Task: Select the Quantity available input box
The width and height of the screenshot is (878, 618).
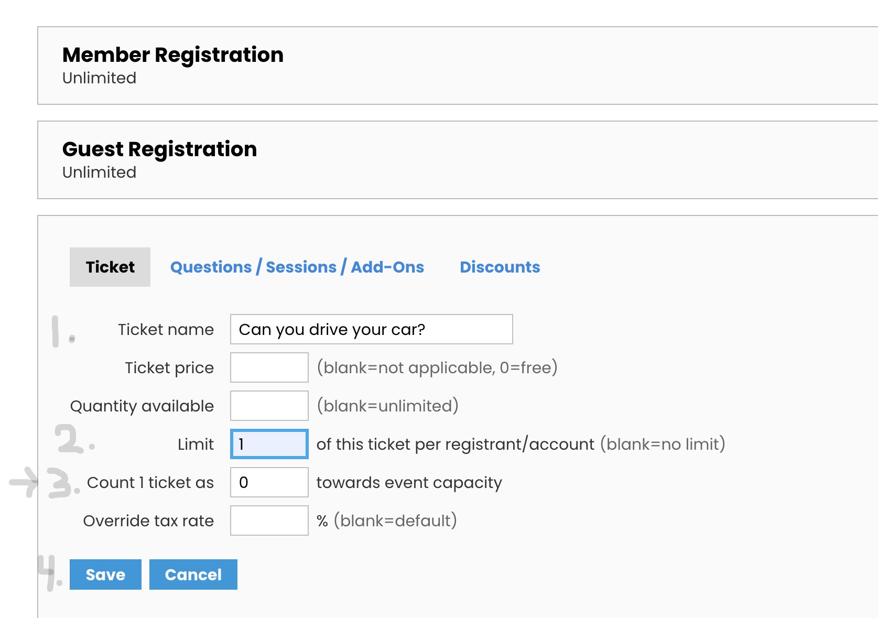Action: click(x=269, y=406)
